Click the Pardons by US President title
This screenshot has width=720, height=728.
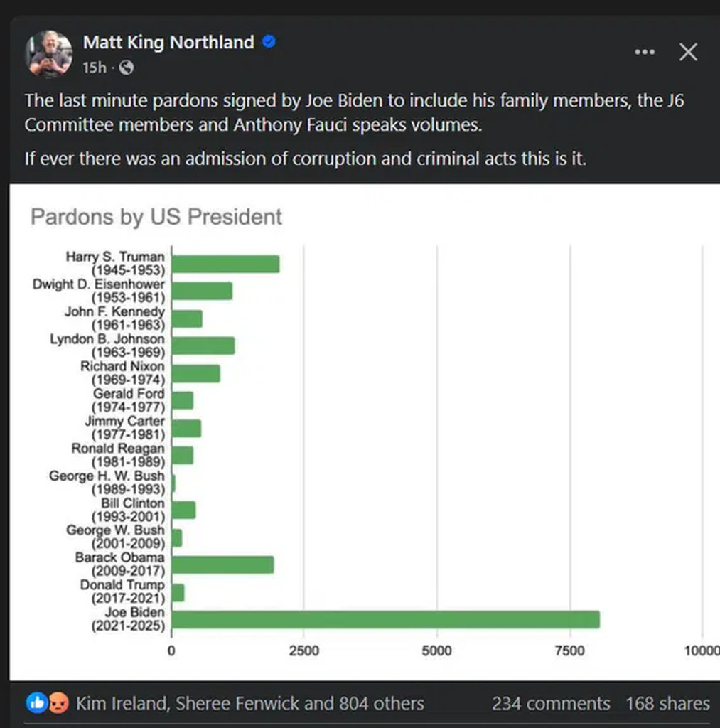pyautogui.click(x=156, y=217)
